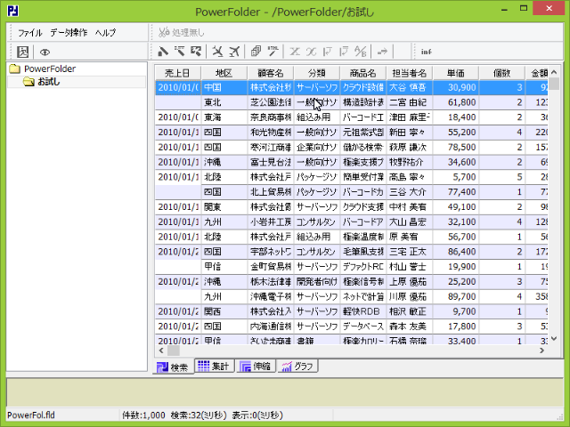The image size is (570, 427).
Task: Select the 関東 region cell
Action: tap(224, 207)
